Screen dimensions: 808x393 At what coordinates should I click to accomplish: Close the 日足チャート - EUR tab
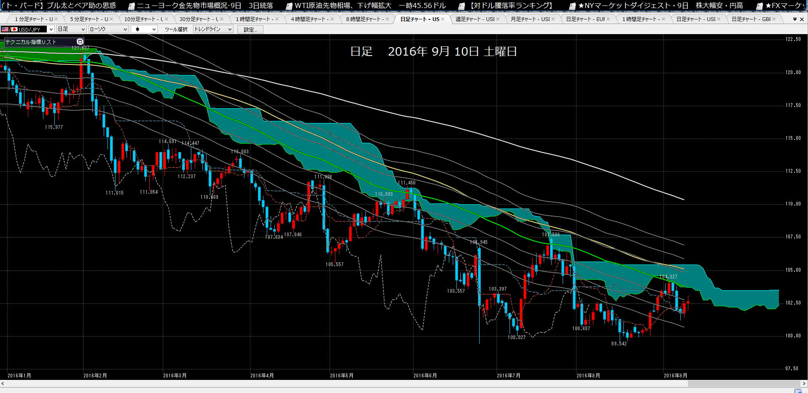pyautogui.click(x=608, y=19)
